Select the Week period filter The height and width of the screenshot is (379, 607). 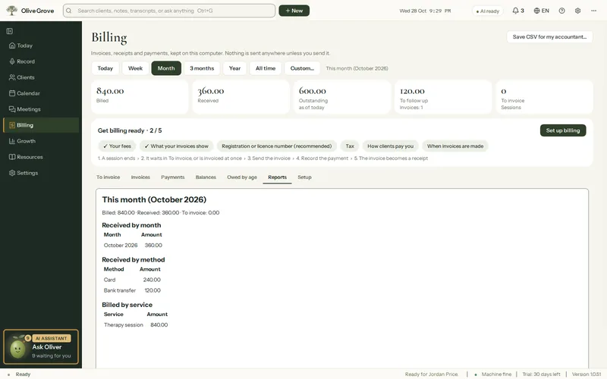[135, 68]
